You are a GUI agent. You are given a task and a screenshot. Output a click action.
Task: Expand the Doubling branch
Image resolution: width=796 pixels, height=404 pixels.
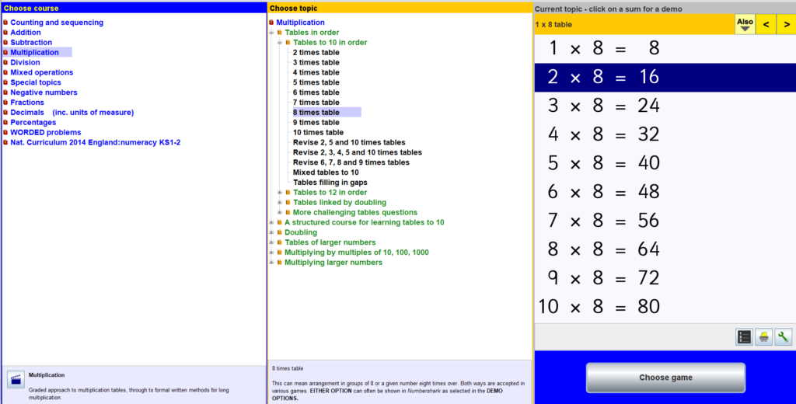(x=271, y=232)
